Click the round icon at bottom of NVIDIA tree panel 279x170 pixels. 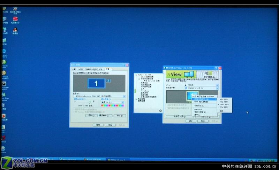click(x=160, y=111)
